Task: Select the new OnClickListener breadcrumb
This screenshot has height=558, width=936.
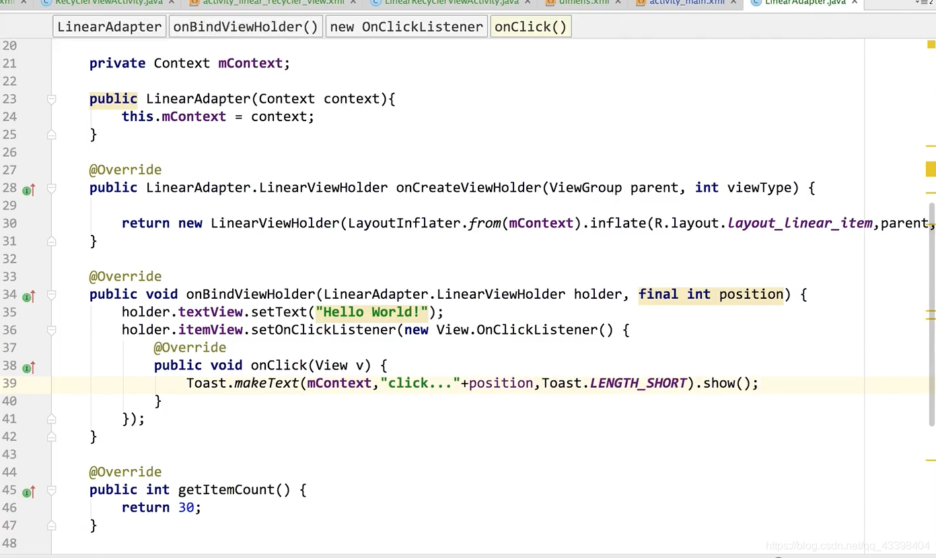Action: 406,27
